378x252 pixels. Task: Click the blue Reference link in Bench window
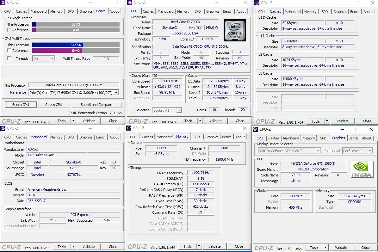pos(18,92)
